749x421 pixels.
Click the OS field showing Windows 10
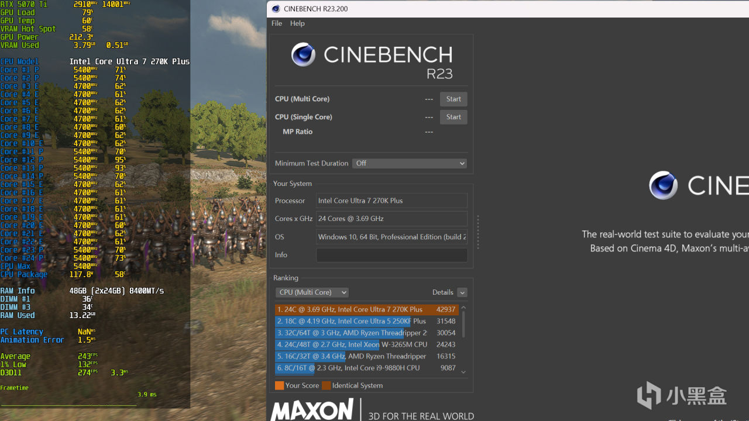pyautogui.click(x=391, y=237)
